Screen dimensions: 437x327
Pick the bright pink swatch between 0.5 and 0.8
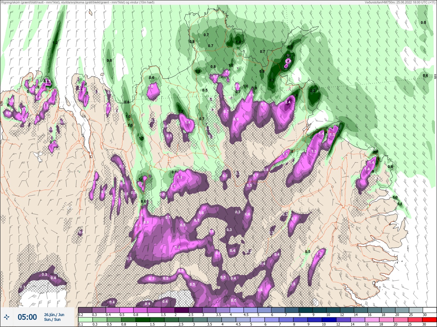coord(126,310)
